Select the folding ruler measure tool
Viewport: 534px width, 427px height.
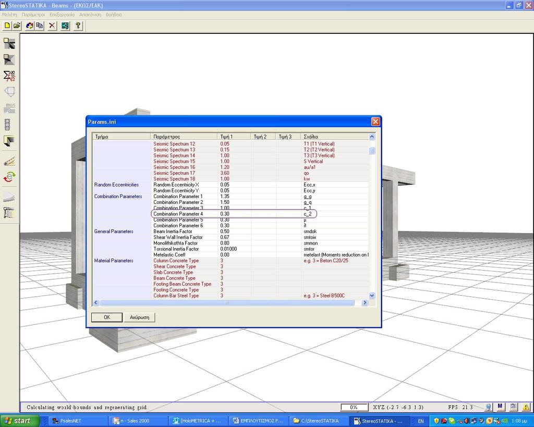[x=9, y=161]
